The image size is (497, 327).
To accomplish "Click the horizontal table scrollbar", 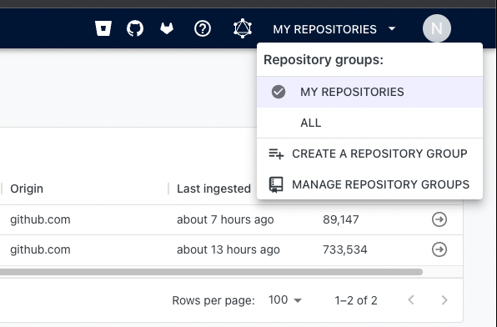I will 211,272.
